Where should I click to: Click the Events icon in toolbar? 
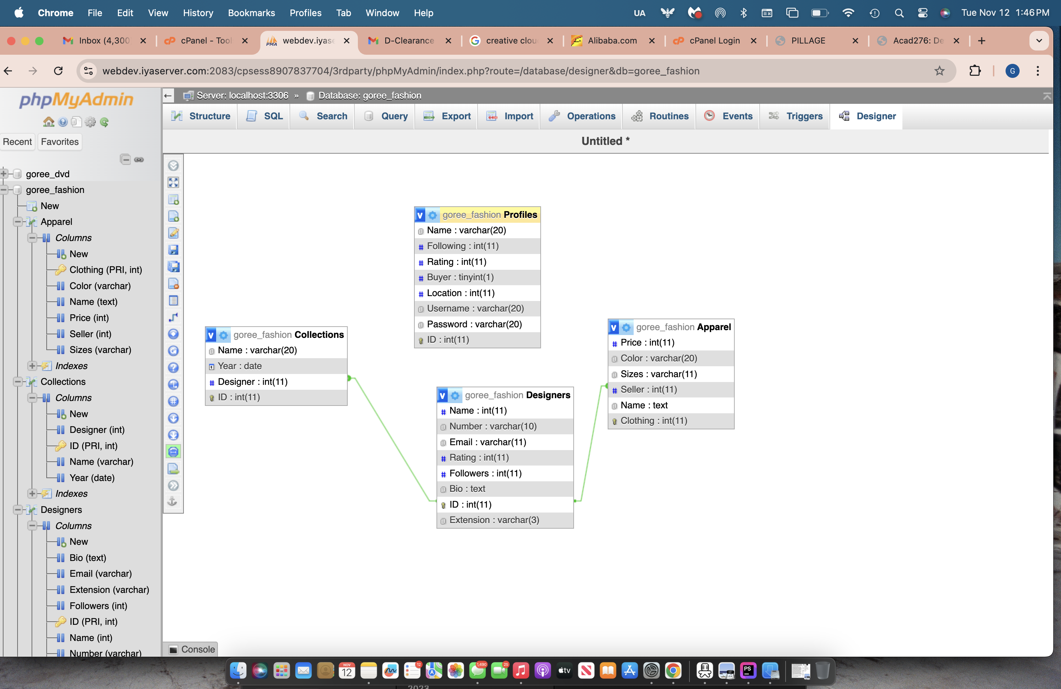(x=709, y=116)
